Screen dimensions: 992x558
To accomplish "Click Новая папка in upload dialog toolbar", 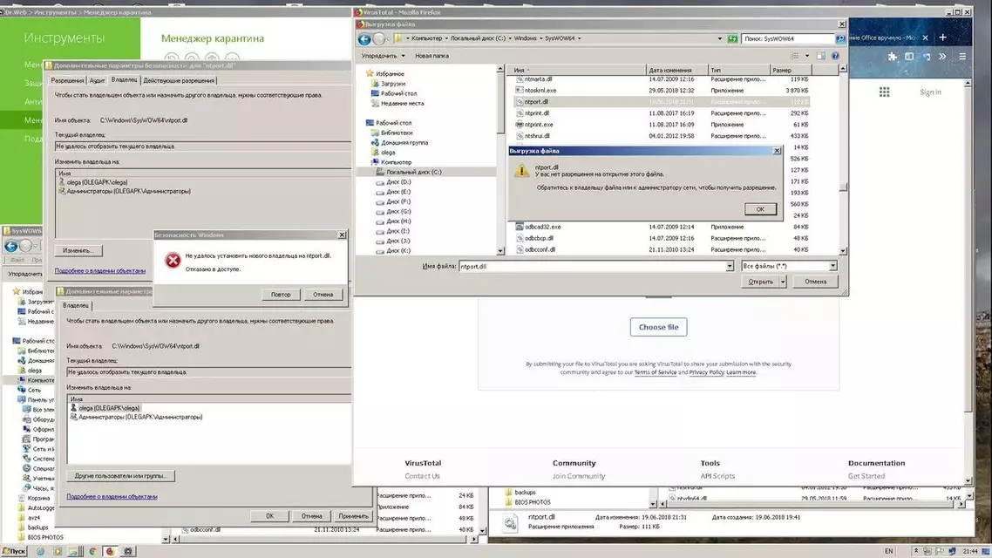I will [x=431, y=56].
